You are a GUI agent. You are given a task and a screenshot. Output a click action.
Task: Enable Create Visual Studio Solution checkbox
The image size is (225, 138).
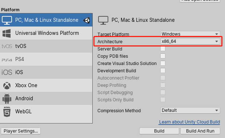coord(163,63)
